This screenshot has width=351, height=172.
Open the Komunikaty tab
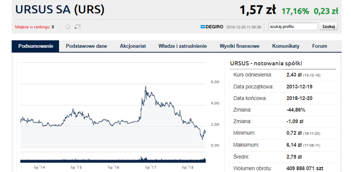(x=286, y=46)
